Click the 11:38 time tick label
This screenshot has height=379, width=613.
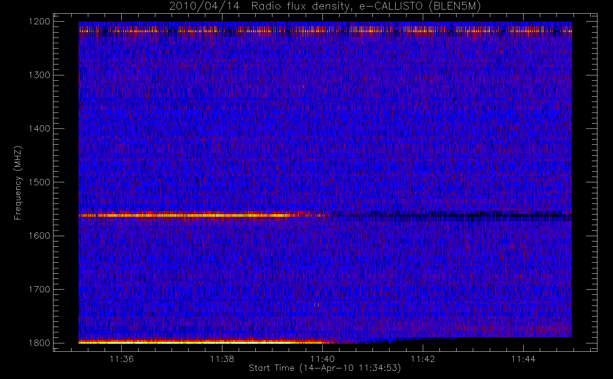(222, 359)
